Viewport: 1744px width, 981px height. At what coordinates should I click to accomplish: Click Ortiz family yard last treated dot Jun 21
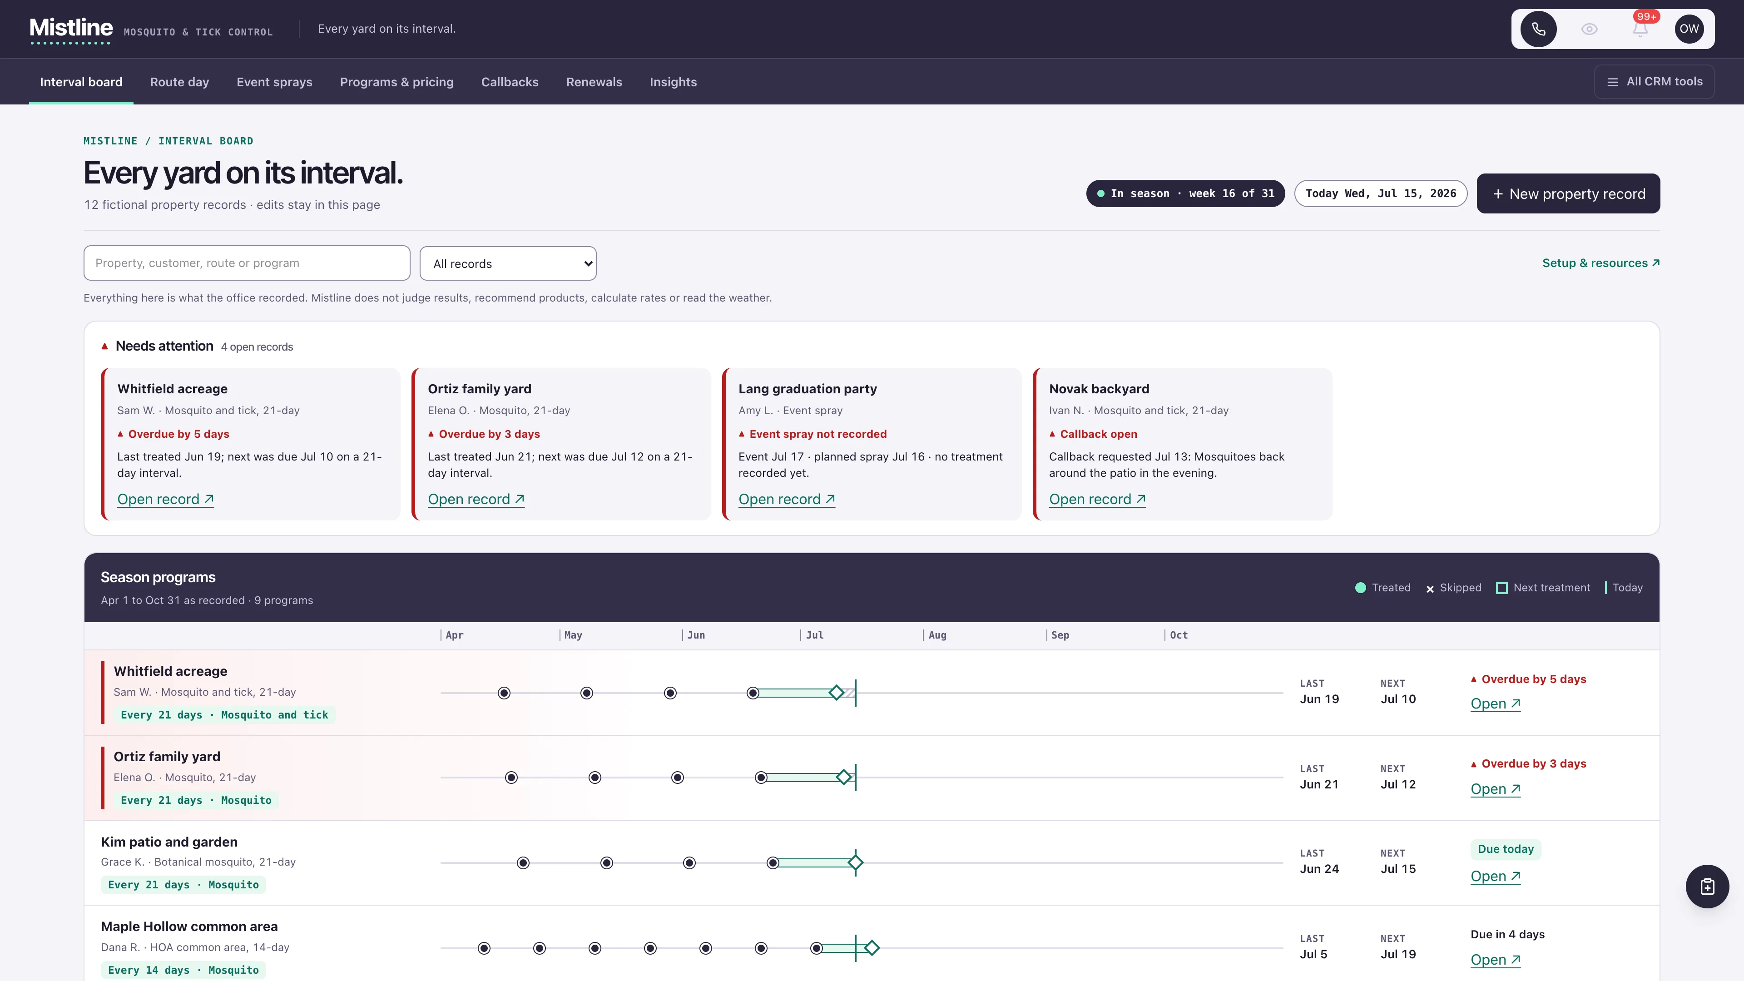coord(761,777)
